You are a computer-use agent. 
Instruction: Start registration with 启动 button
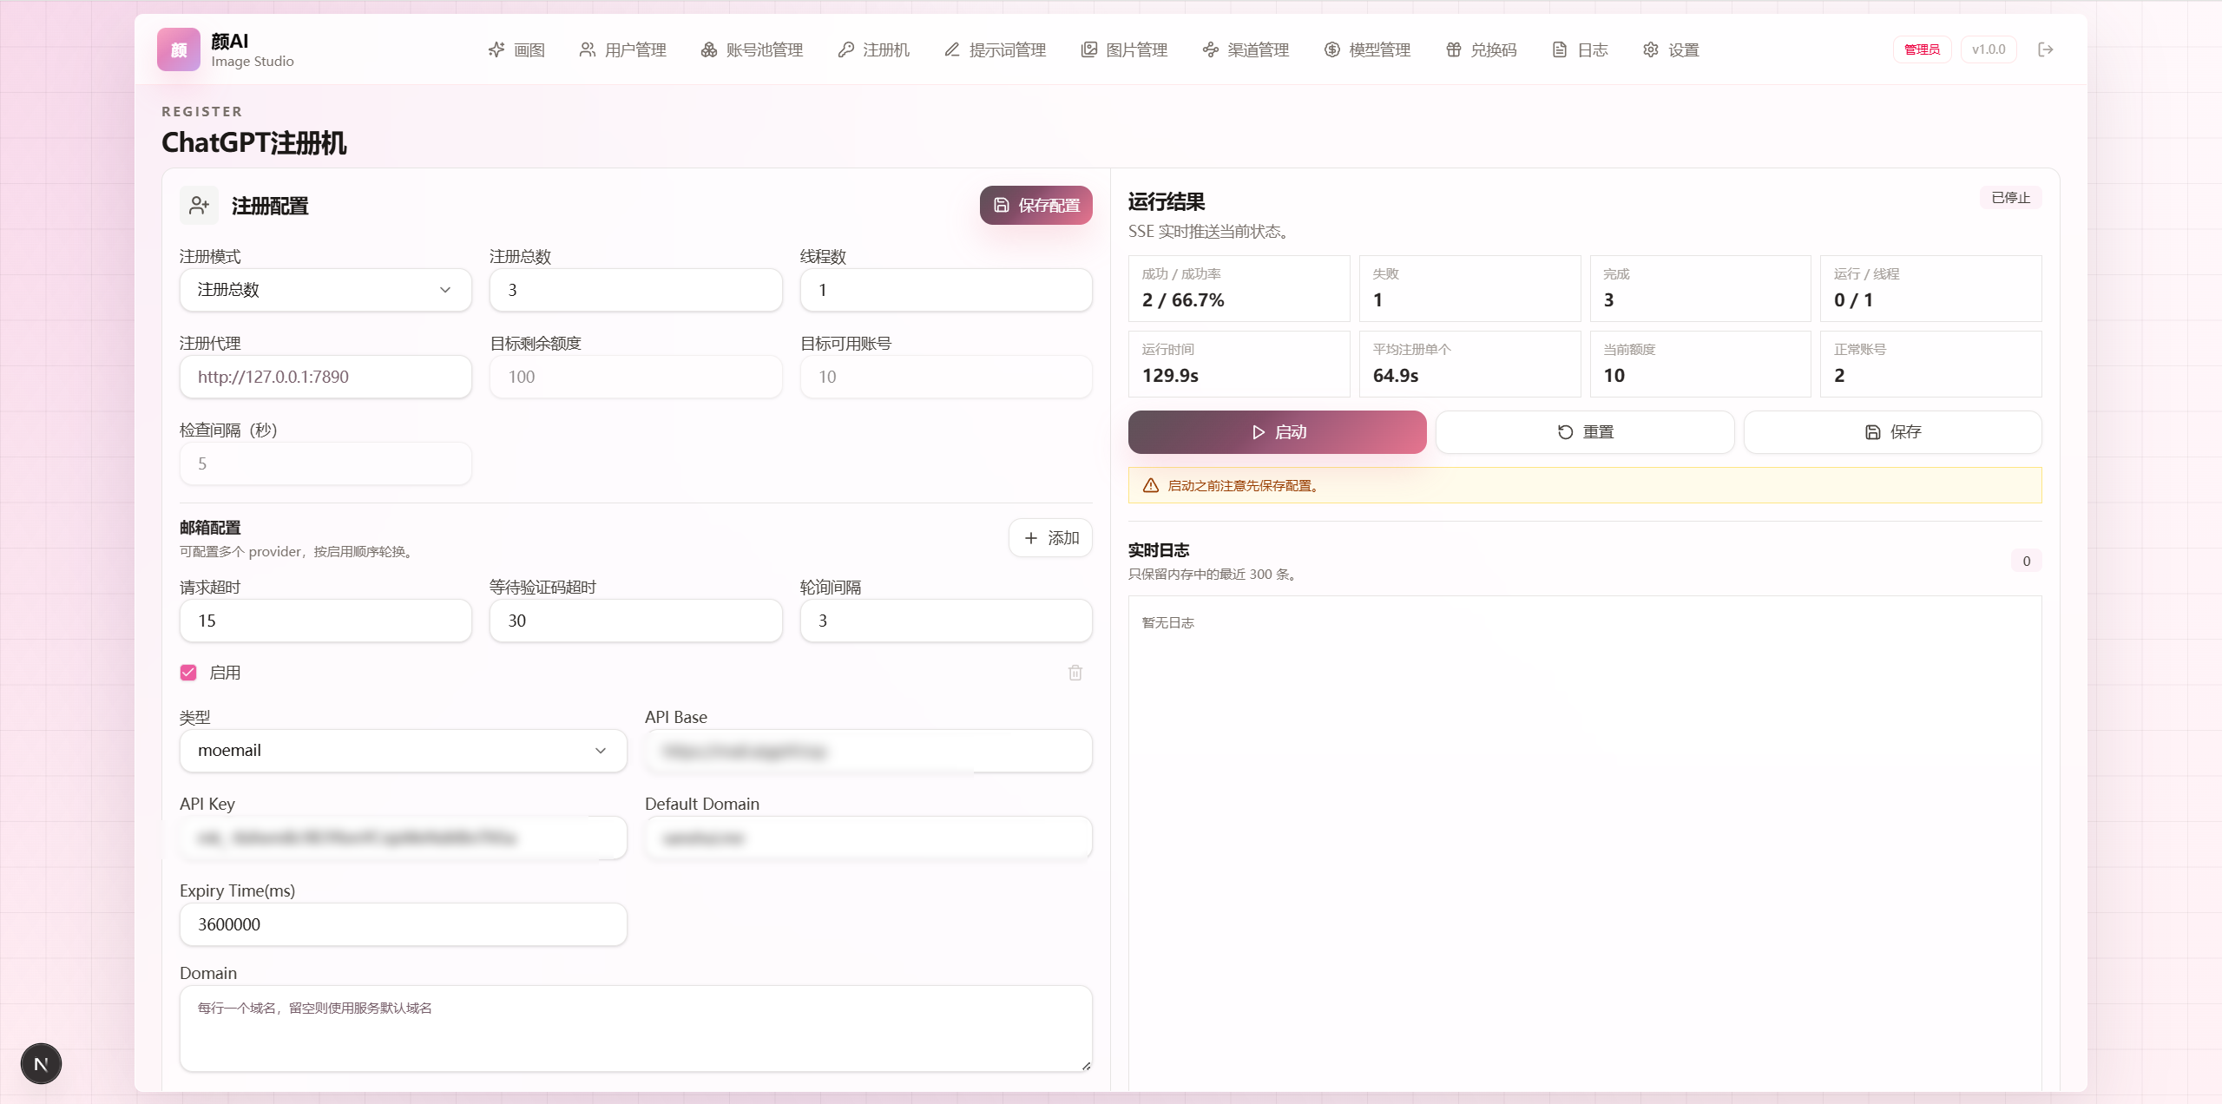[1278, 432]
